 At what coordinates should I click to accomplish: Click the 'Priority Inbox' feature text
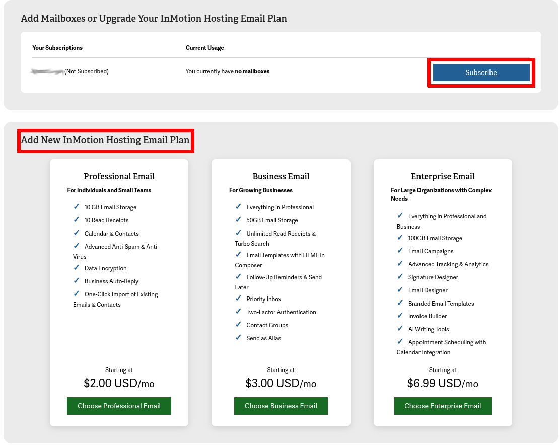[263, 299]
